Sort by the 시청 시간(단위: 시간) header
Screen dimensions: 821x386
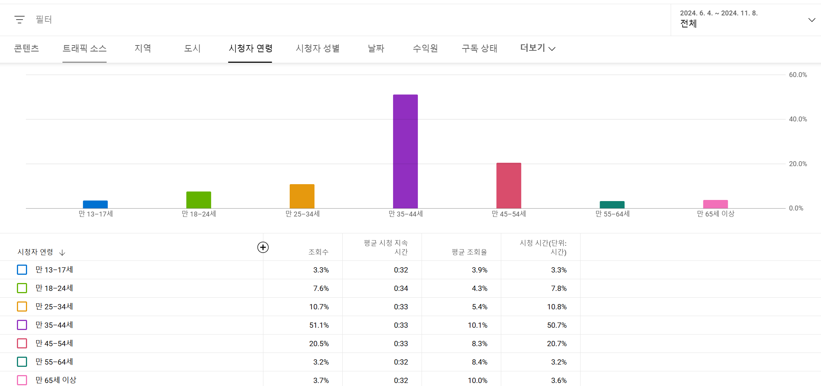point(543,247)
